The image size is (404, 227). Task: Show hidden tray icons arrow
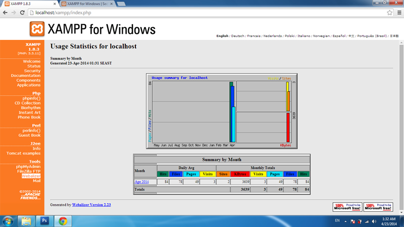[x=345, y=221]
